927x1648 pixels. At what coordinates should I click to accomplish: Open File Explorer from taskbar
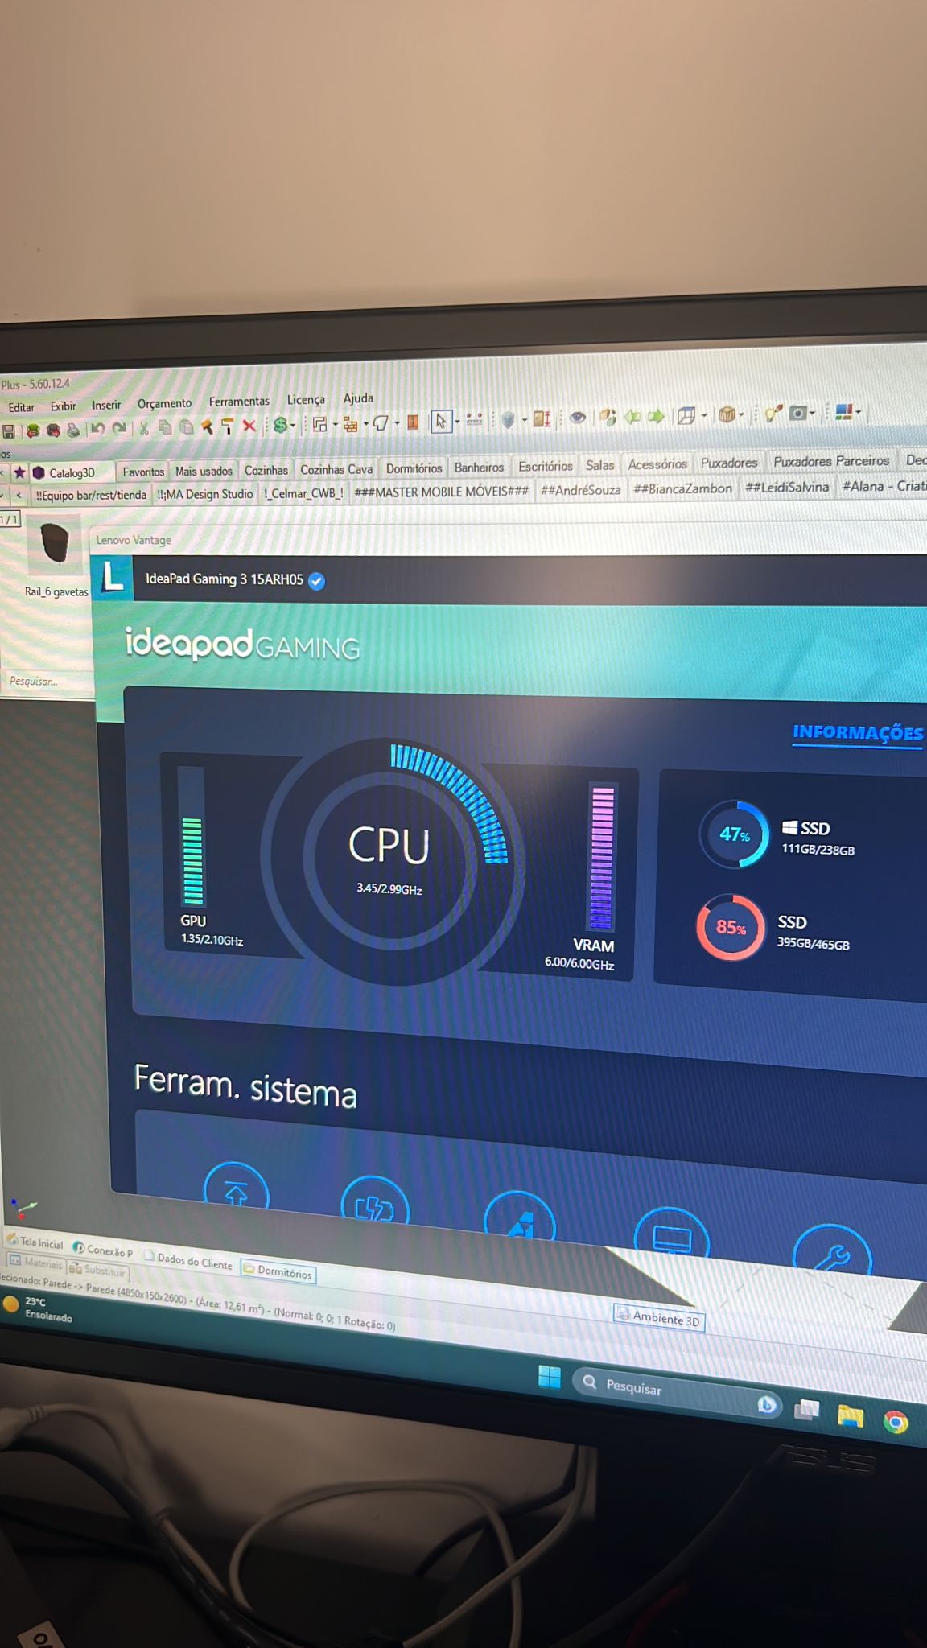851,1415
